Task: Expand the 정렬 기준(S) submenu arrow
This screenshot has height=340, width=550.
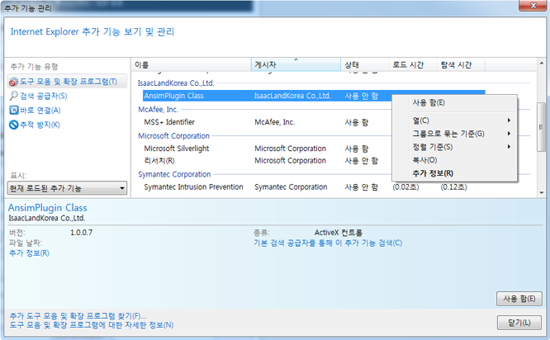Action: (x=509, y=147)
